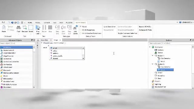The width and height of the screenshot is (194, 109).
Task: Click Reload Script
Action: click(x=109, y=30)
